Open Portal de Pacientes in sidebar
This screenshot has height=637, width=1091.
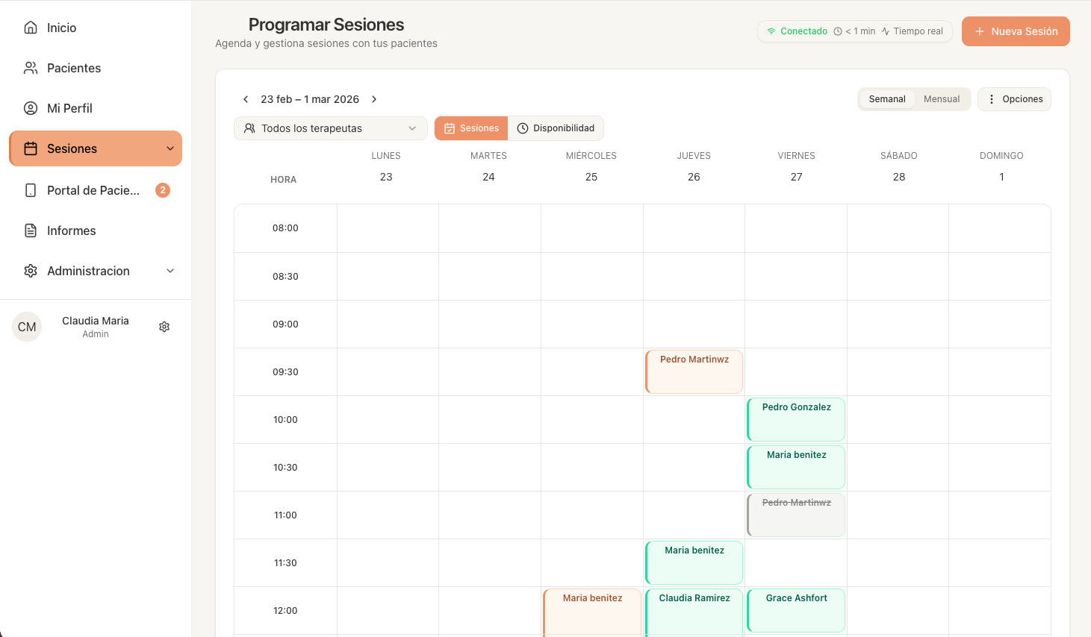coord(93,190)
